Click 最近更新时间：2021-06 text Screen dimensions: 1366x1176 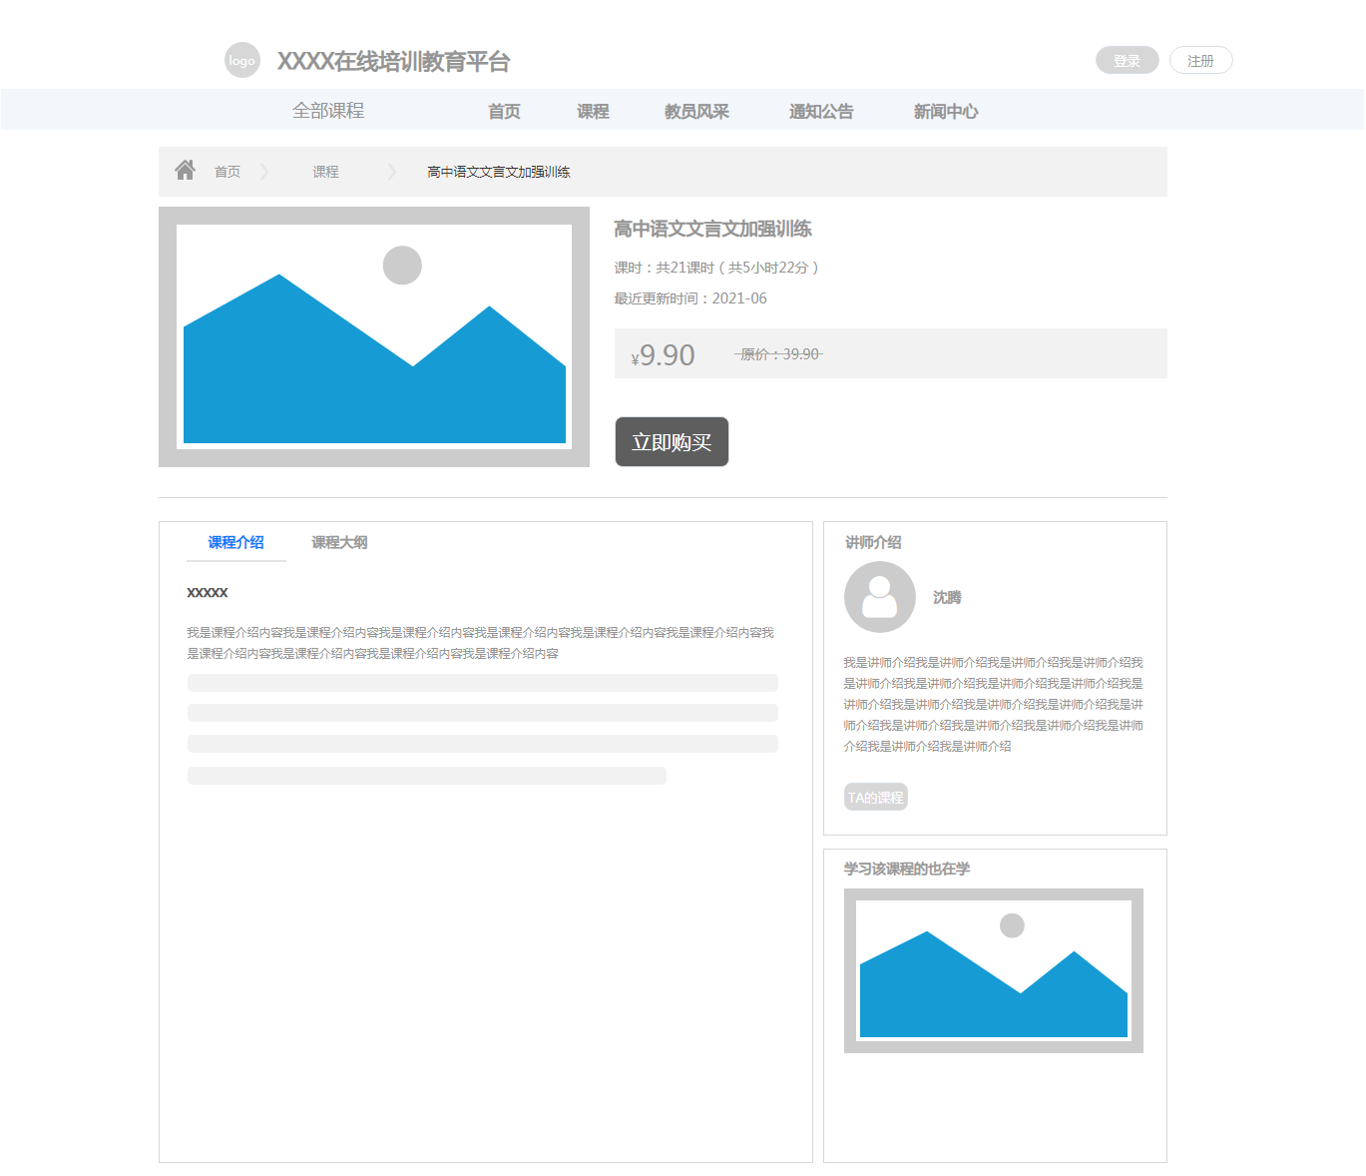[690, 298]
